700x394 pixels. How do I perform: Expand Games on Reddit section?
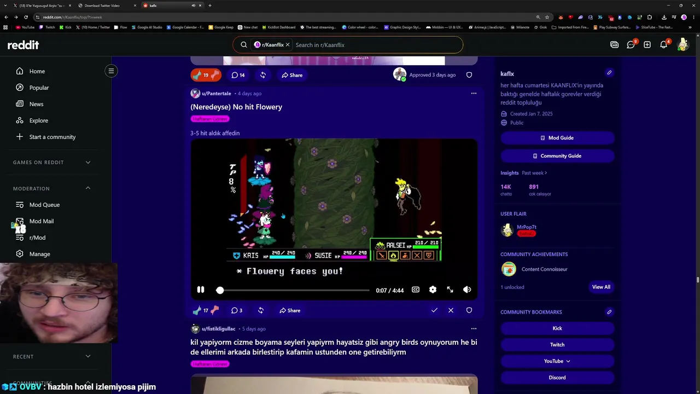88,163
